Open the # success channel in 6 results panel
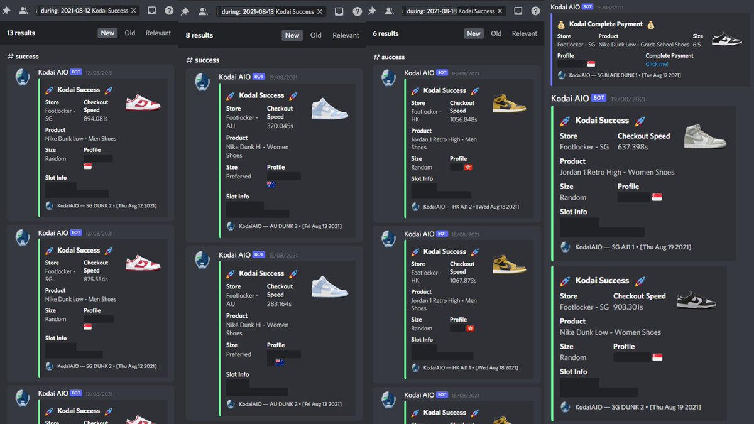Viewport: 754px width, 424px height. click(389, 57)
